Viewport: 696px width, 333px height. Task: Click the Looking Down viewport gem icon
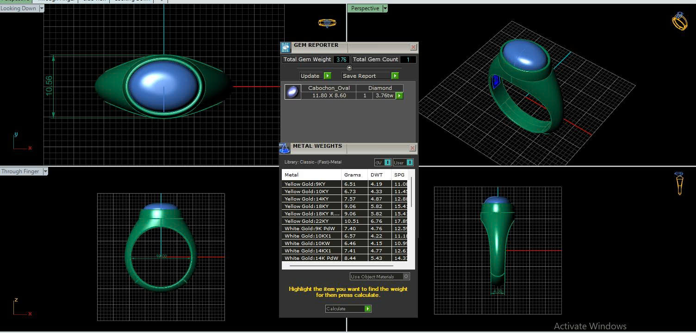click(x=327, y=23)
